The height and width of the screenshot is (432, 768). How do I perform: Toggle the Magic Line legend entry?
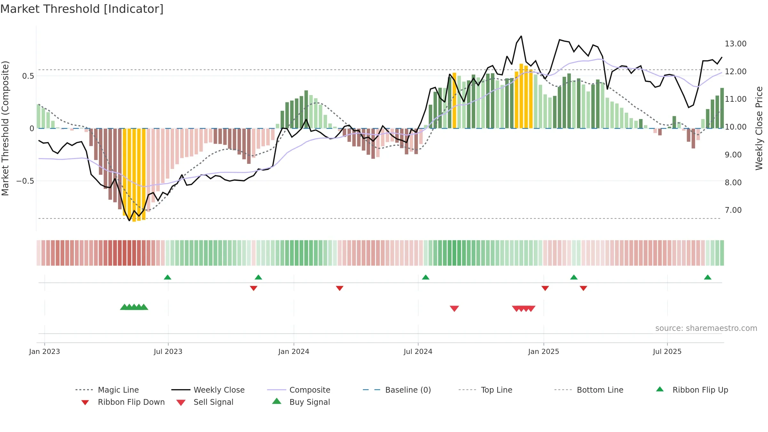[x=107, y=390]
